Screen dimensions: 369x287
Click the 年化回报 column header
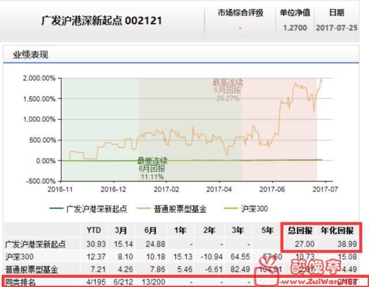tap(337, 231)
